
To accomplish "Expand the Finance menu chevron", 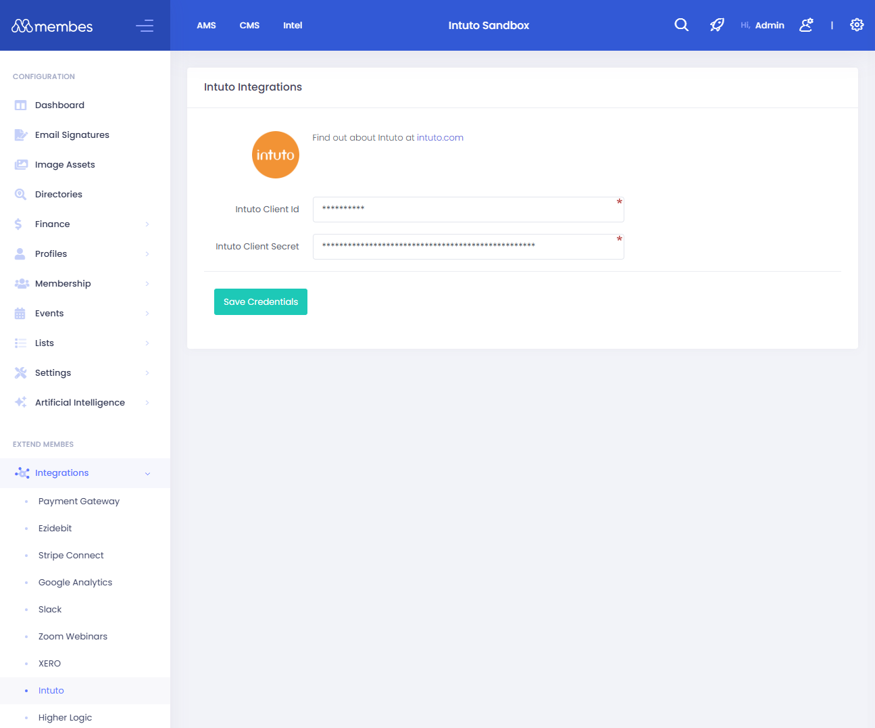I will [x=147, y=224].
